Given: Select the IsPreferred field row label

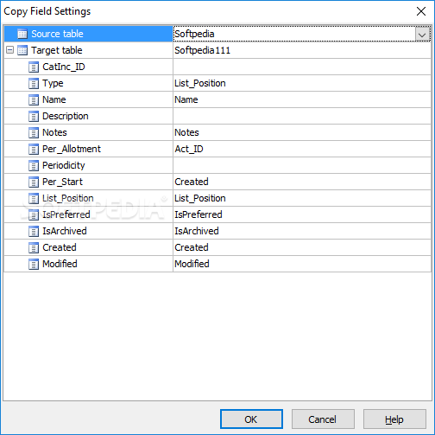Looking at the screenshot, I should tap(66, 214).
